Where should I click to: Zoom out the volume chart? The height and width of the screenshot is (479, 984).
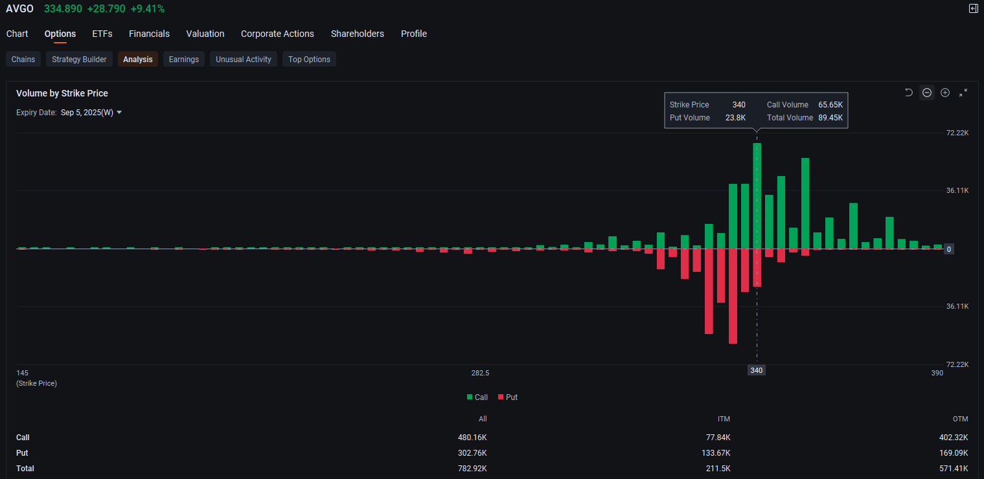pyautogui.click(x=927, y=93)
